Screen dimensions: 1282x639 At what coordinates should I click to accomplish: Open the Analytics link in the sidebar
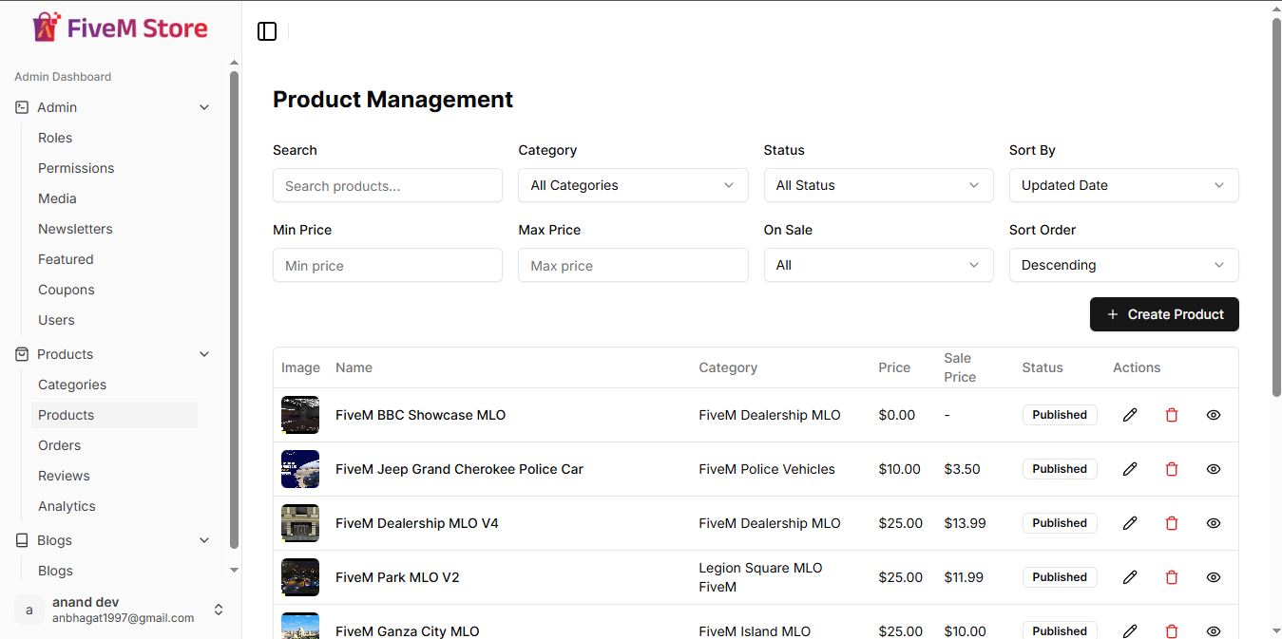pyautogui.click(x=67, y=505)
